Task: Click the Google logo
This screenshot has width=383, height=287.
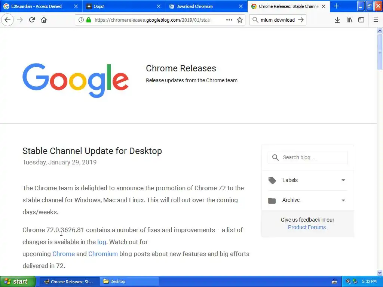Action: tap(76, 80)
